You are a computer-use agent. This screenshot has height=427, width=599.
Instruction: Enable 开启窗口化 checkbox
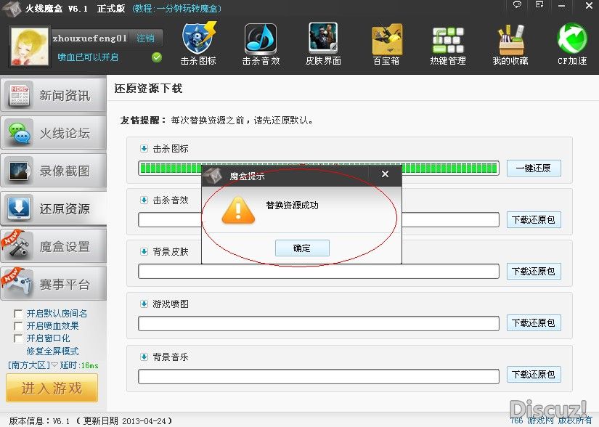18,338
